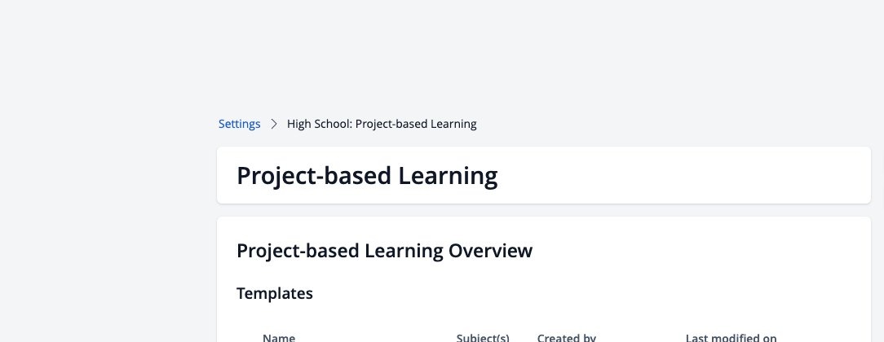
Task: Click the word High School in breadcrumb
Action: 320,124
